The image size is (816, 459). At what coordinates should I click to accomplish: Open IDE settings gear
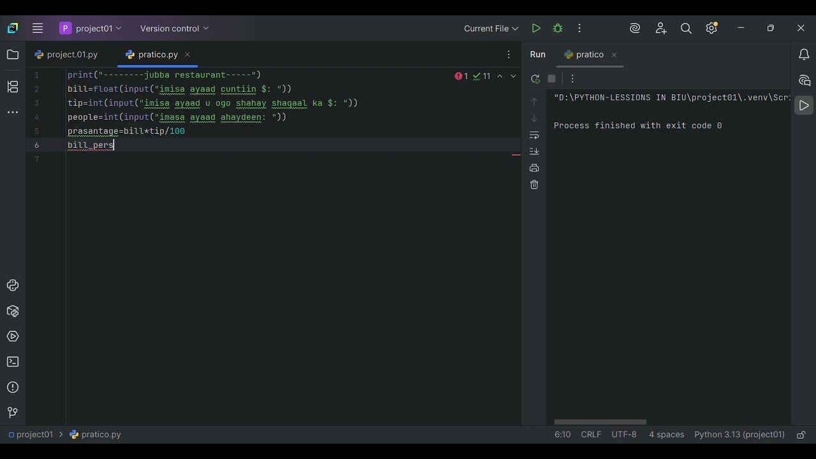pyautogui.click(x=711, y=28)
